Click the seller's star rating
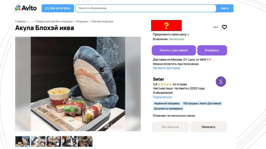 [164, 84]
